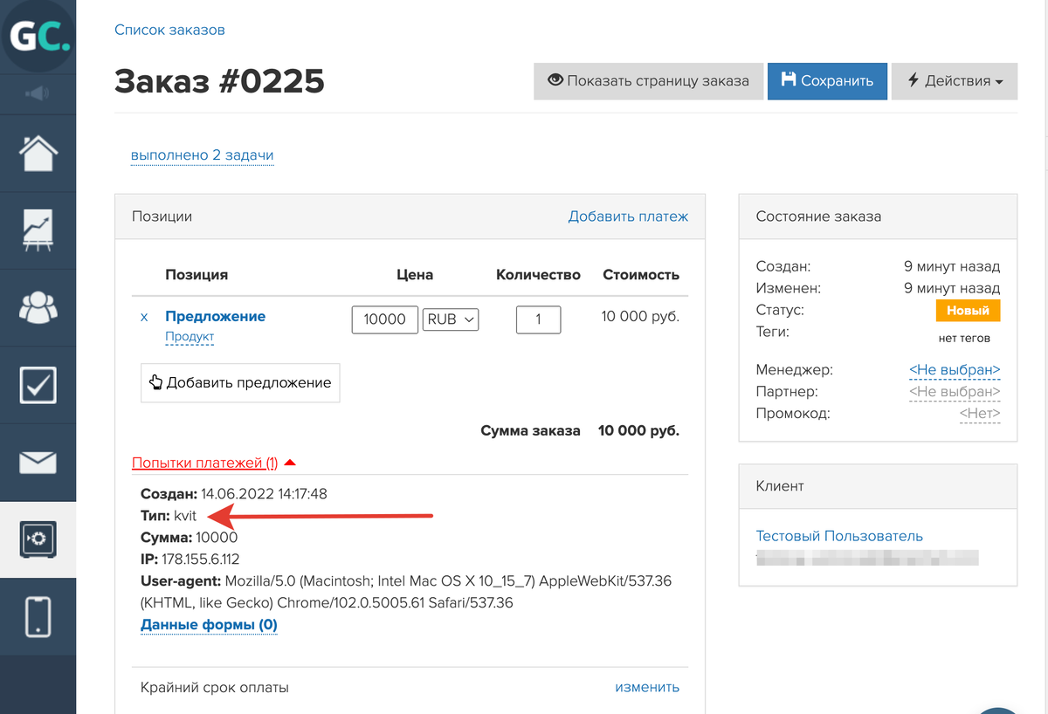Open the users group icon in sidebar
Viewport: 1048px width, 714px height.
(x=38, y=307)
